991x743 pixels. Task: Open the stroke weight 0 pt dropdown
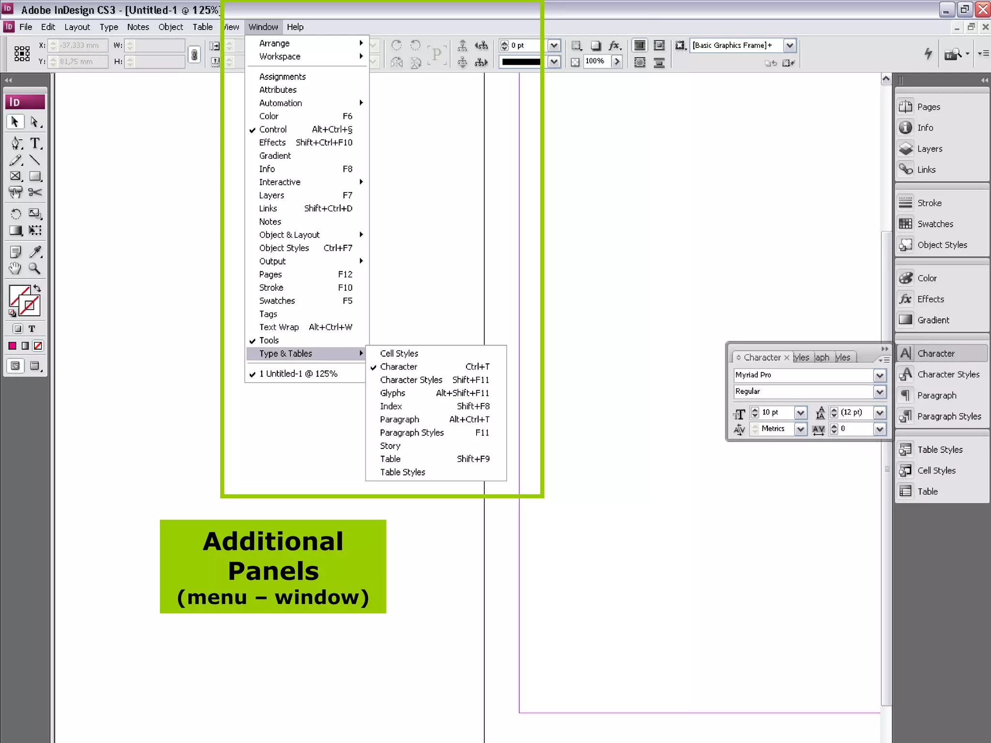click(555, 45)
